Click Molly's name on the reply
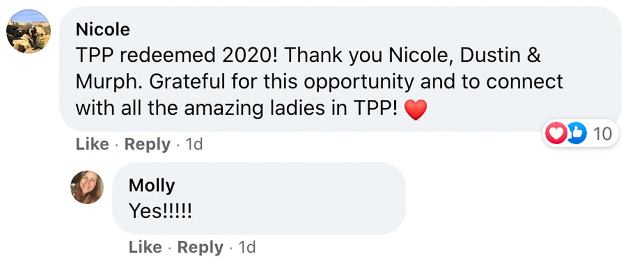The width and height of the screenshot is (635, 259). pyautogui.click(x=151, y=186)
